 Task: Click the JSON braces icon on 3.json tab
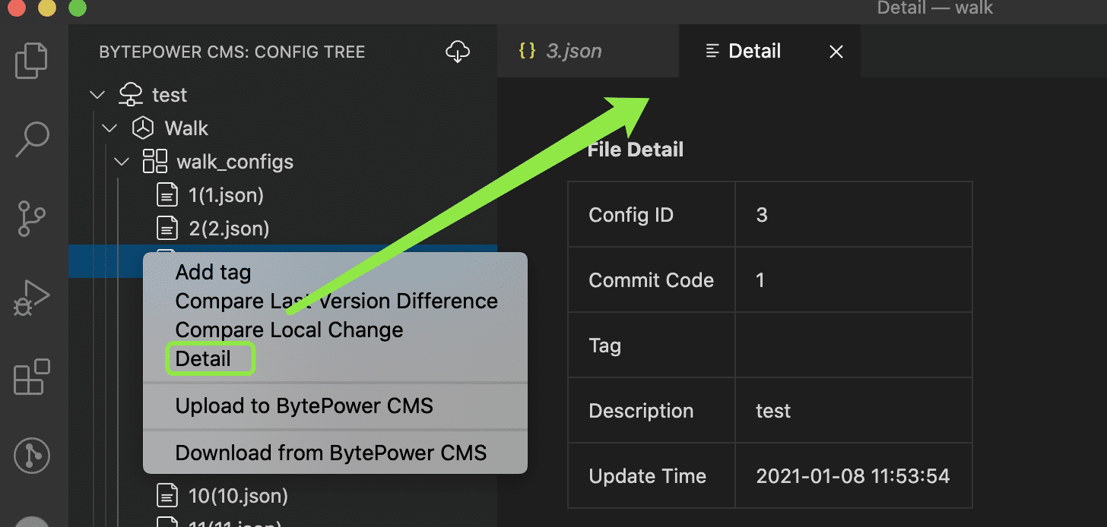[x=526, y=51]
